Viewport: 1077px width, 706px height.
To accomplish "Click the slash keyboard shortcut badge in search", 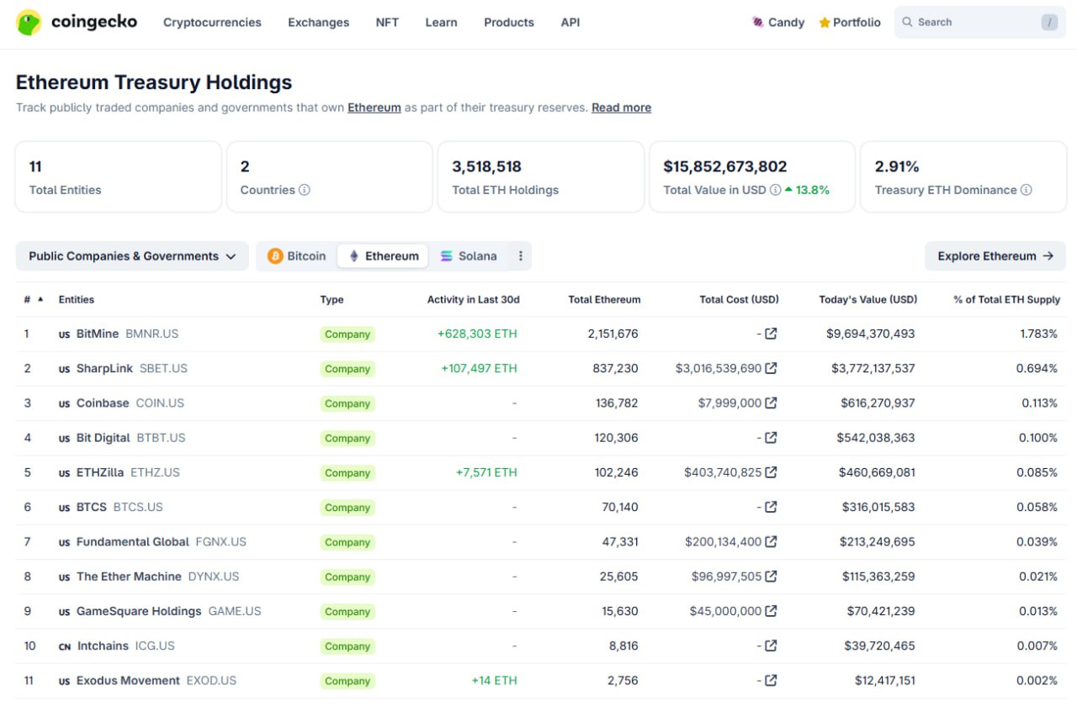I will [1049, 23].
